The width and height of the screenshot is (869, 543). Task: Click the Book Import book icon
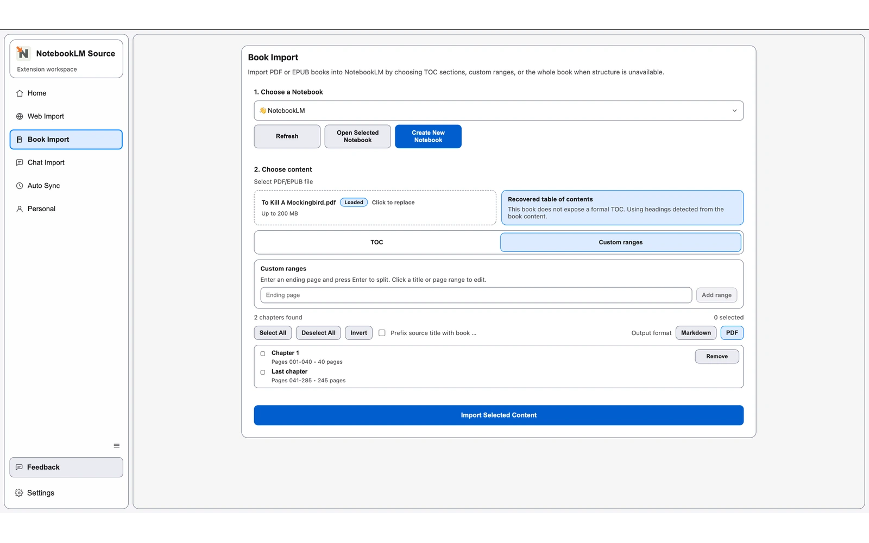click(x=20, y=139)
